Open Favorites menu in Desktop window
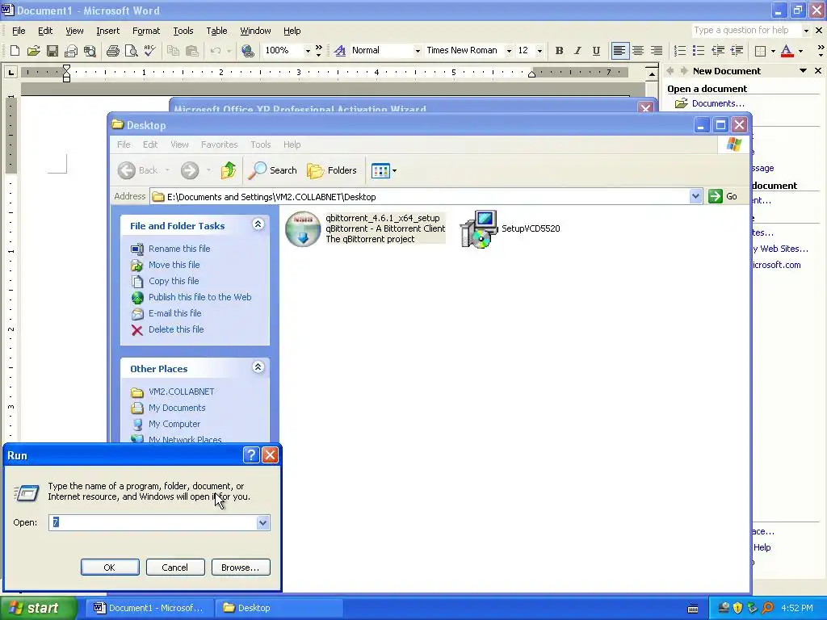827x620 pixels. (x=220, y=145)
